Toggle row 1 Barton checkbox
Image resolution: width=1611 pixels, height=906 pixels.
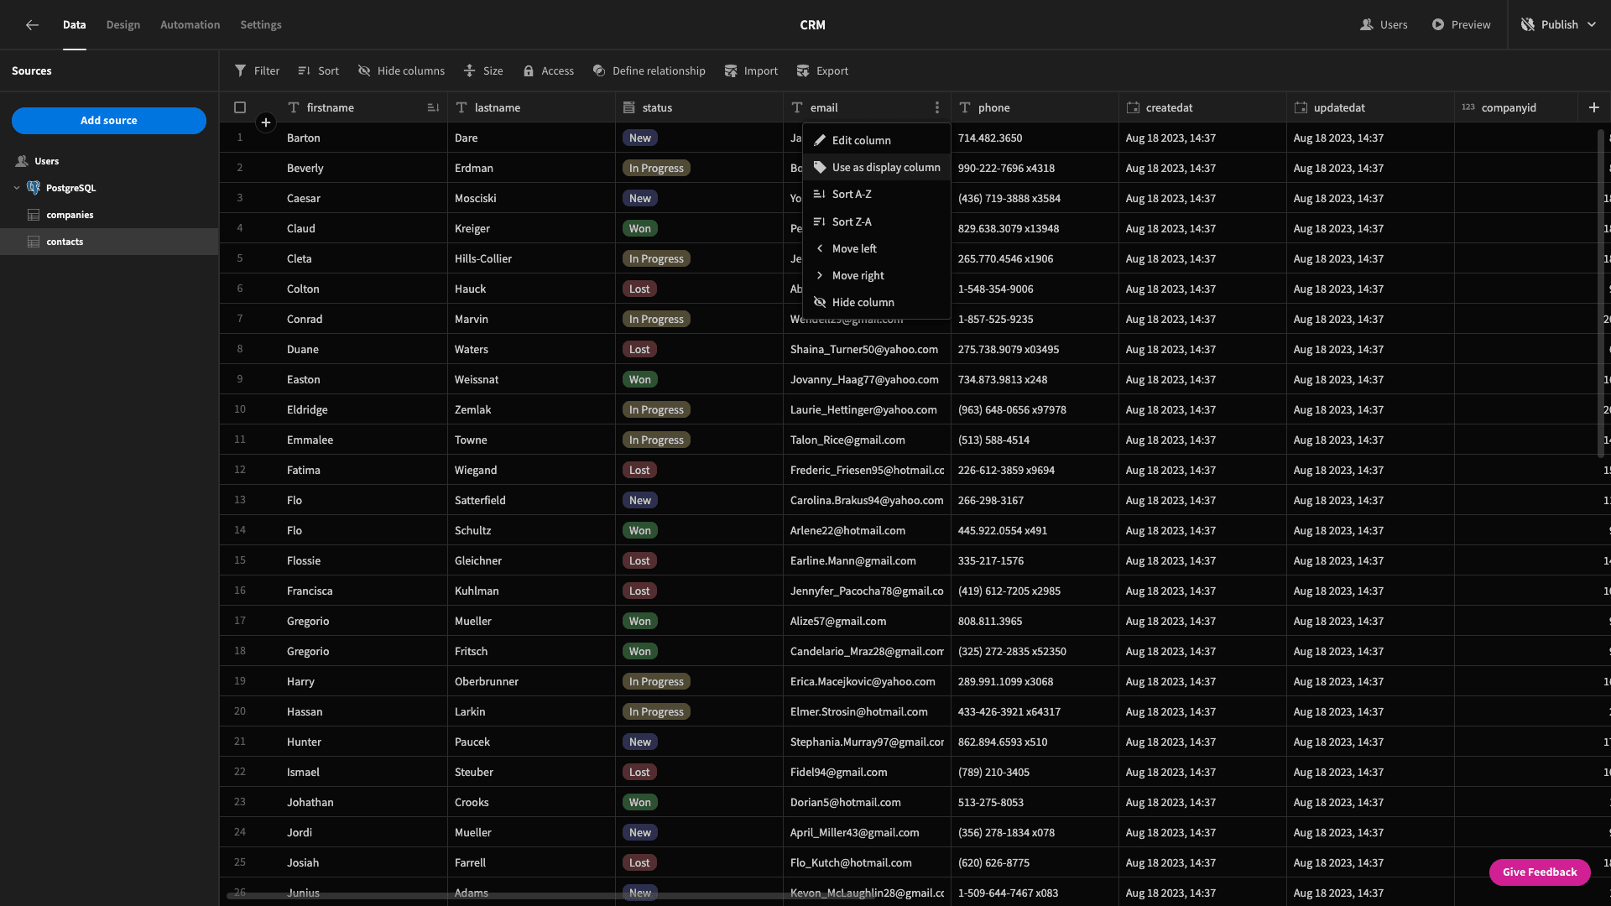(x=240, y=138)
